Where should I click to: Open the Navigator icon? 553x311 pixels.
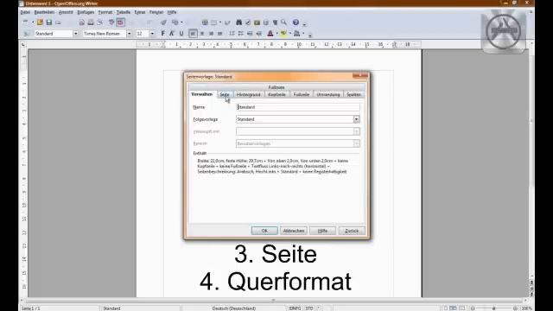(248, 22)
